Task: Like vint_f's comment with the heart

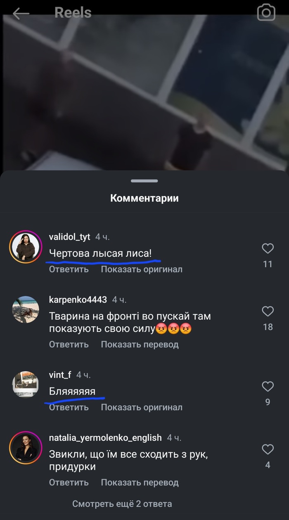Action: coord(268,386)
